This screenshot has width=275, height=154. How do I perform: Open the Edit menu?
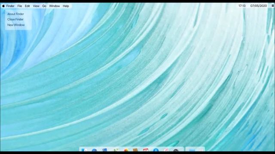[27, 6]
